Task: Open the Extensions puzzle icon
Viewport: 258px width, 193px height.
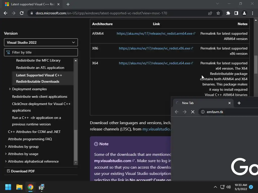Action: coord(228,13)
